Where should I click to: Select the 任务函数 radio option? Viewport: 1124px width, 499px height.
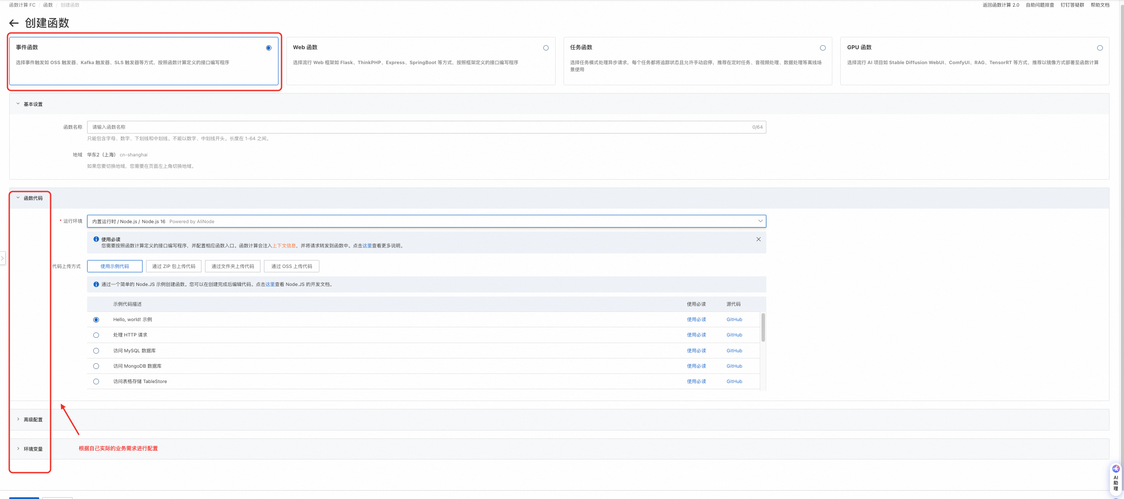(823, 48)
